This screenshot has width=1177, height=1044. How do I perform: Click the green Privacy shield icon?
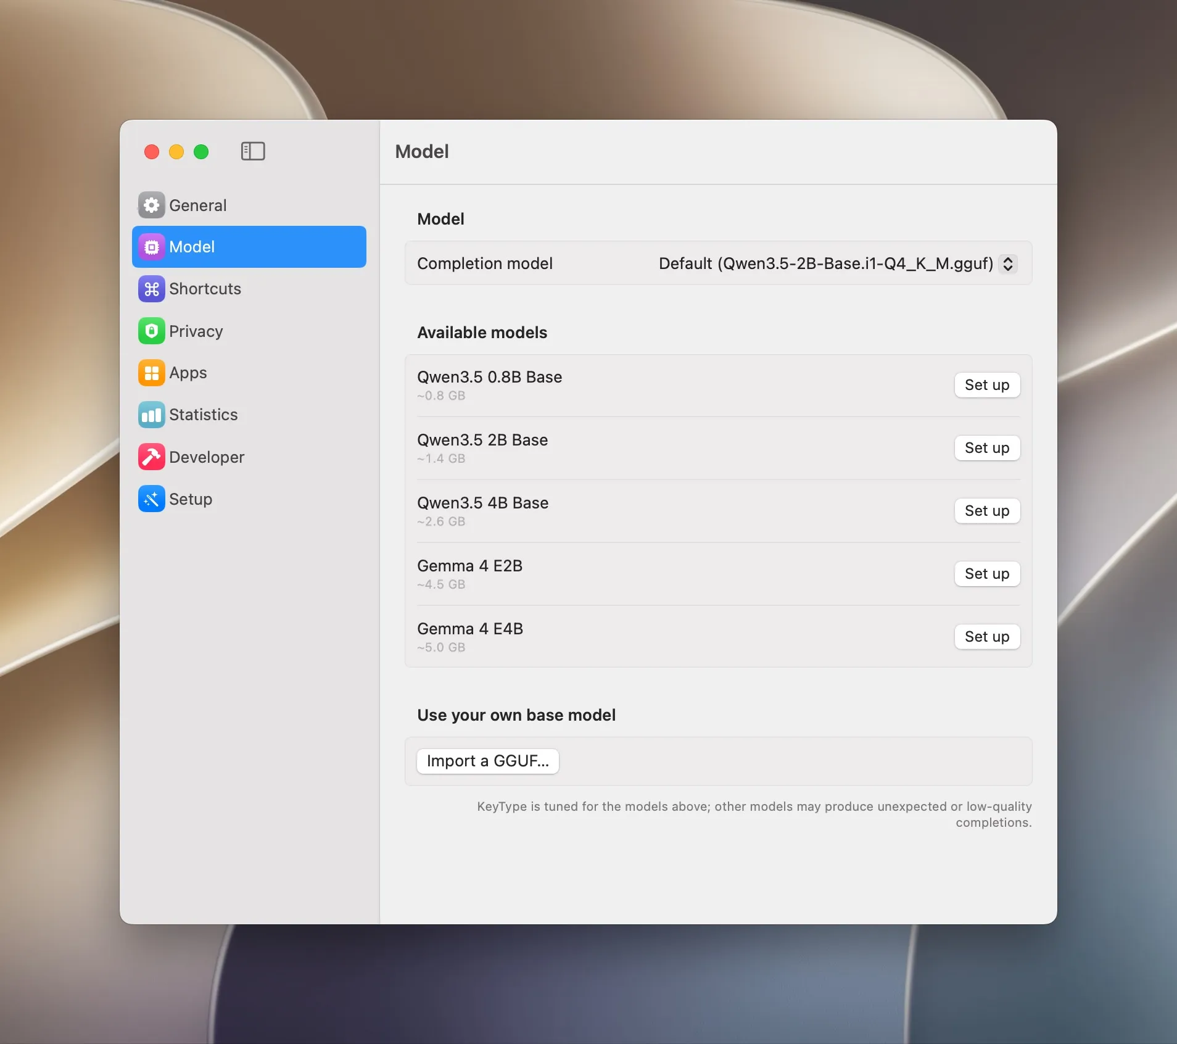coord(152,331)
